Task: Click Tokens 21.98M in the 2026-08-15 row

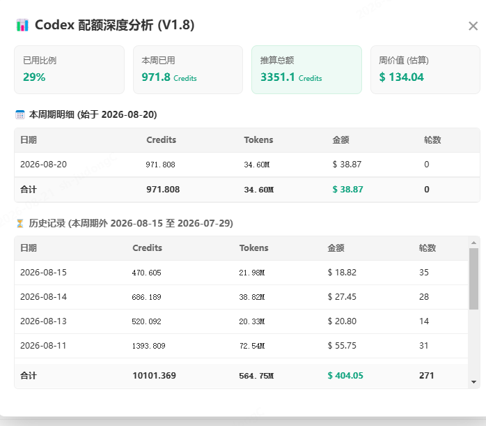Action: coord(251,273)
